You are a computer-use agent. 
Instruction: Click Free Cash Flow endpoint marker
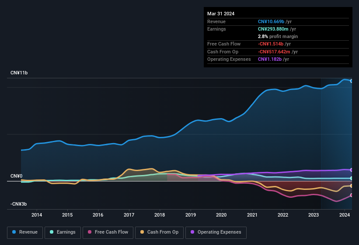tap(351, 195)
